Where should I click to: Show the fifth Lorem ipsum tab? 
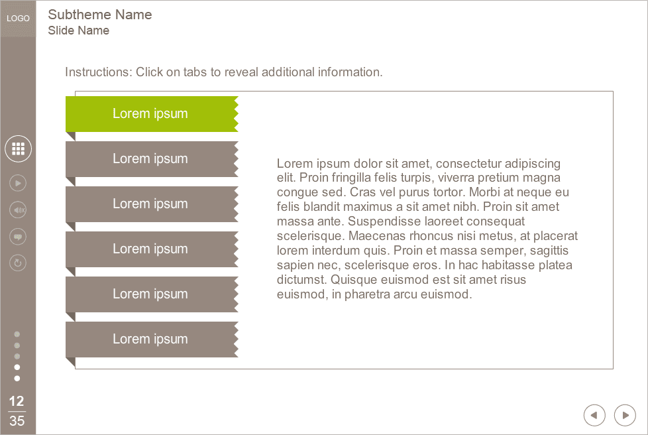point(150,294)
